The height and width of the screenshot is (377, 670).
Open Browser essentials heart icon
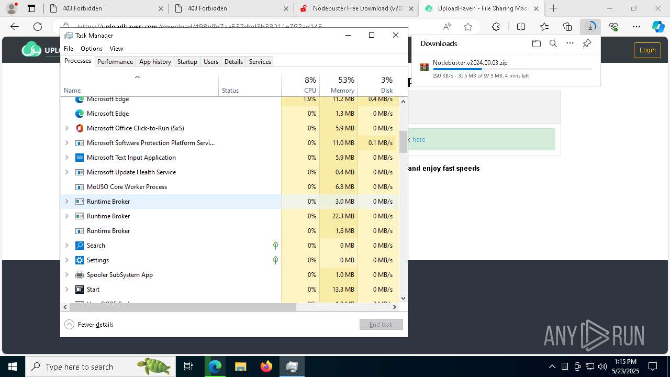(x=613, y=27)
